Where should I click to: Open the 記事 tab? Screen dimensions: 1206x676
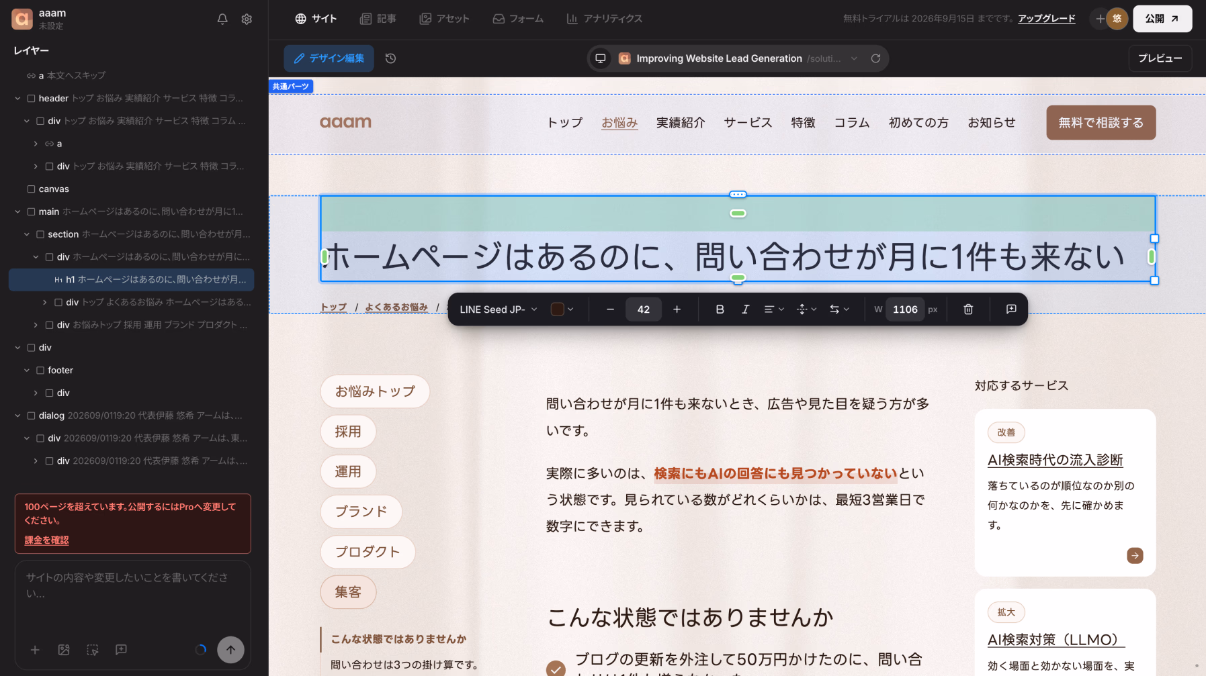[x=378, y=19]
